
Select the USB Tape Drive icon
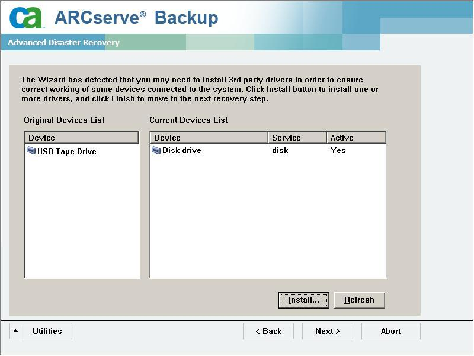[x=31, y=150]
